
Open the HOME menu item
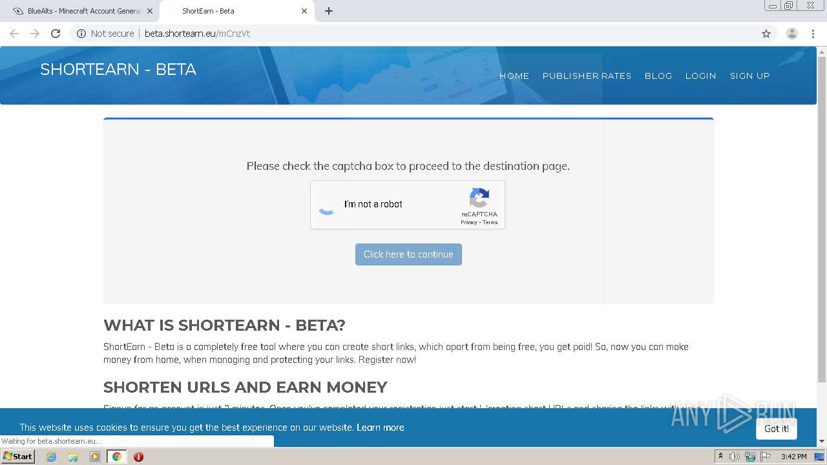[x=514, y=76]
